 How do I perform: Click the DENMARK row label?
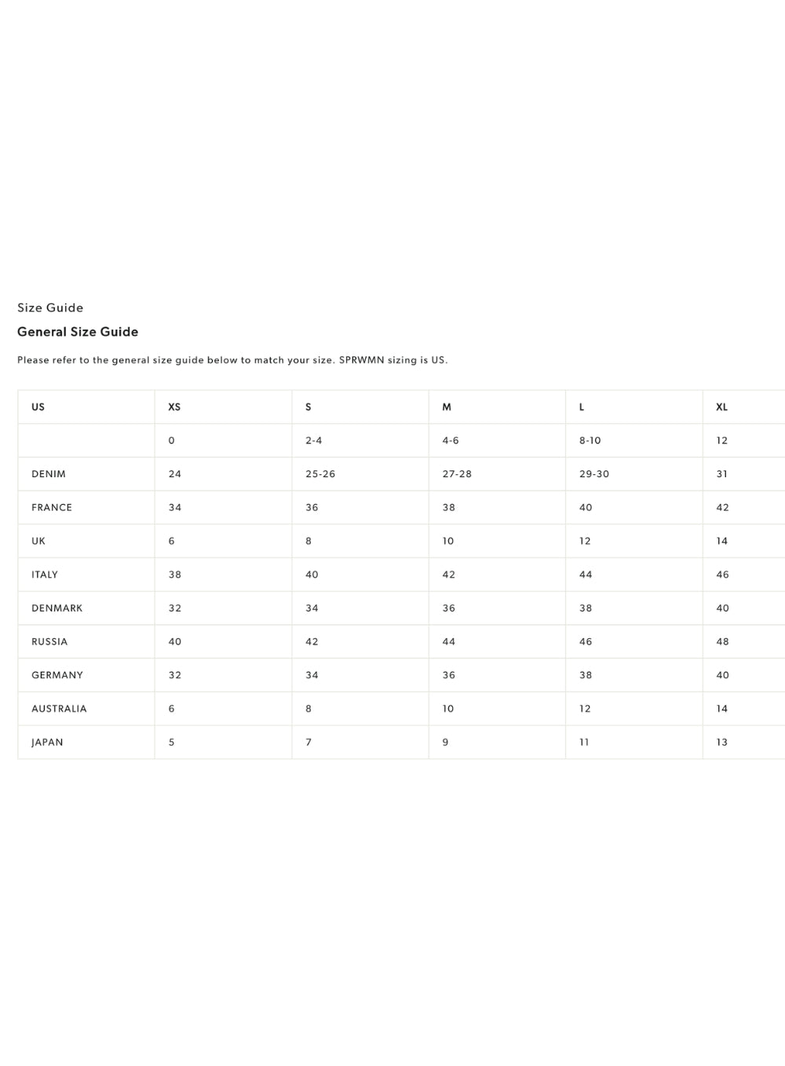(57, 608)
